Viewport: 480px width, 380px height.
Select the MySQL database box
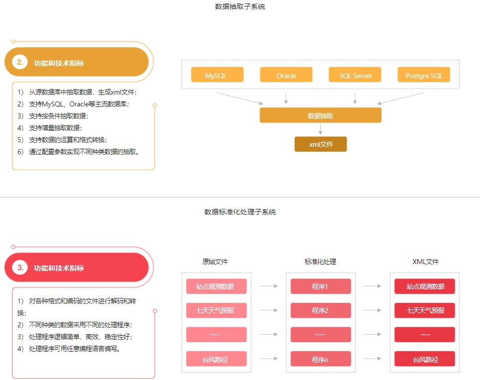[217, 75]
